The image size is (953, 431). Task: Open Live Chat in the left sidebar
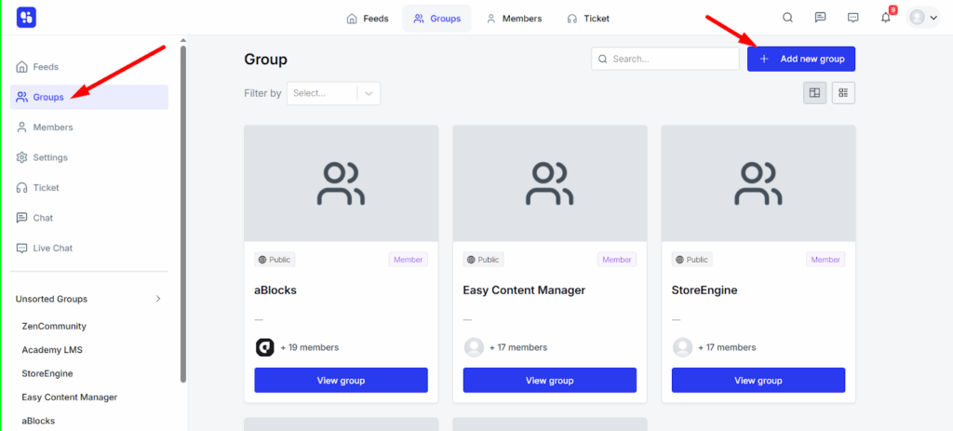click(x=89, y=248)
